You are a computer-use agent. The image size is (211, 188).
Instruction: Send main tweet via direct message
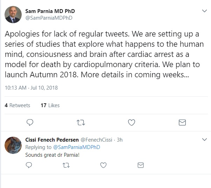[x=182, y=122]
